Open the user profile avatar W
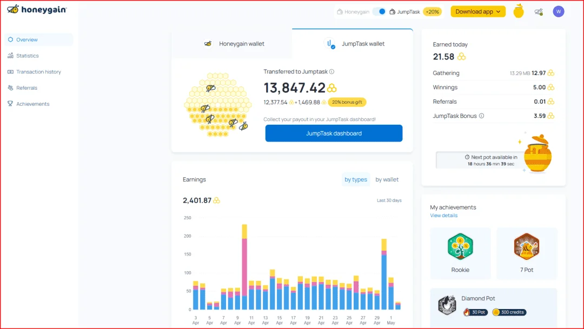 pos(558,11)
